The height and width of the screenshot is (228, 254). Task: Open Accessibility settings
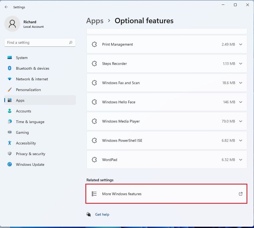click(x=40, y=143)
